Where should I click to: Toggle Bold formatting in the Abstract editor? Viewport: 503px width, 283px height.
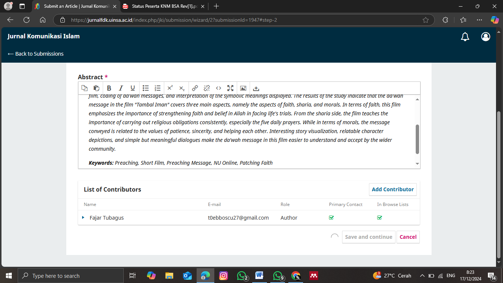109,88
